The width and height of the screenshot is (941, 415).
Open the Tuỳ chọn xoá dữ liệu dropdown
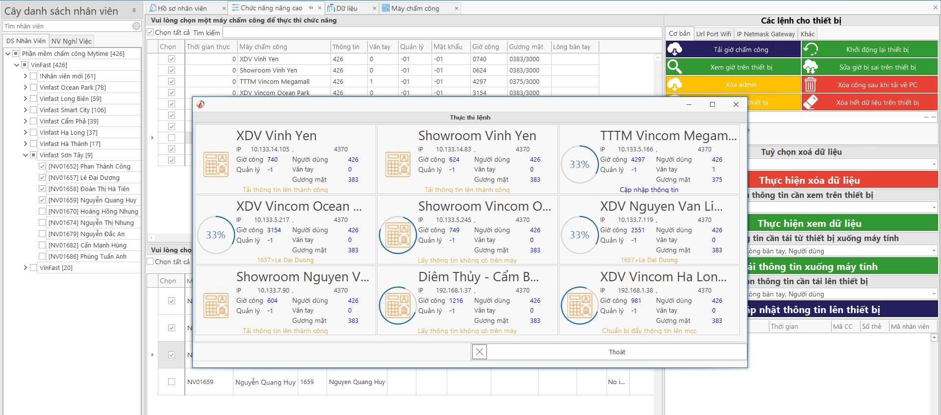(x=933, y=164)
